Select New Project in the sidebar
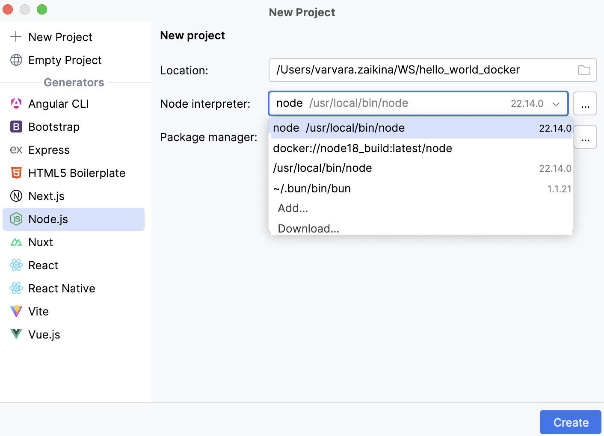The width and height of the screenshot is (604, 436). (x=60, y=37)
